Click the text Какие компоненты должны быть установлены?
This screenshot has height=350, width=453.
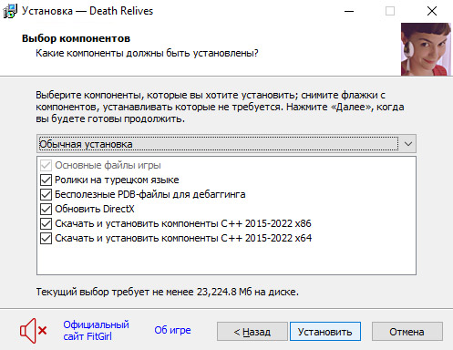(147, 53)
